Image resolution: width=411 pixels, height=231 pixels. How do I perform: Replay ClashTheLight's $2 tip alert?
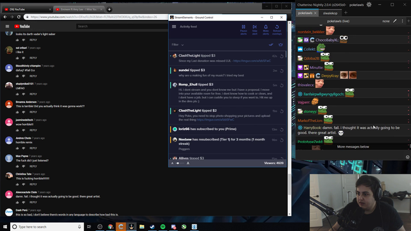tap(282, 111)
